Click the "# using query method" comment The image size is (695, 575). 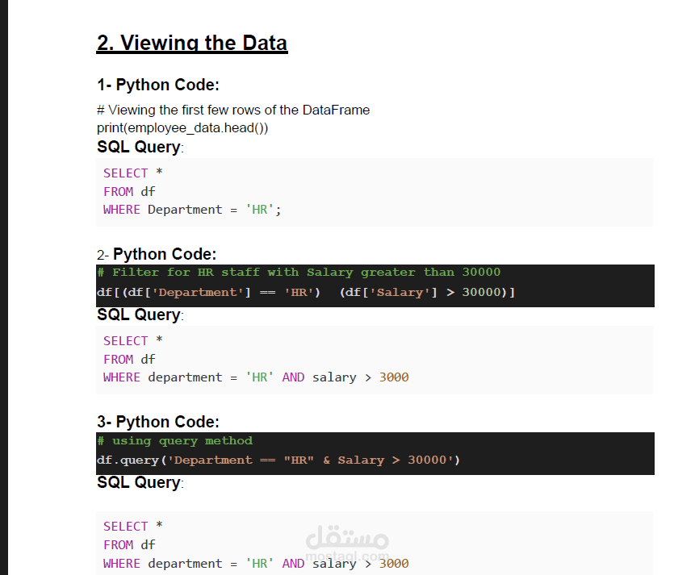tap(174, 441)
